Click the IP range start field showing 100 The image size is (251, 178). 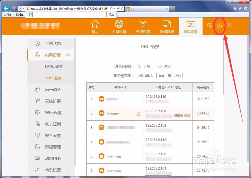point(161,76)
